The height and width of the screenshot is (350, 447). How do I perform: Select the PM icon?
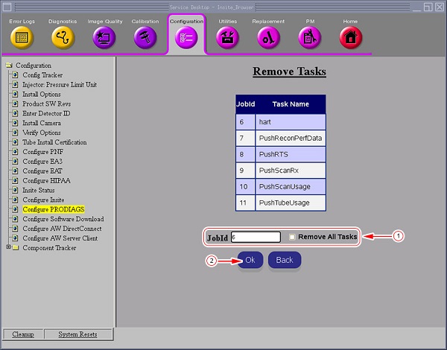point(309,36)
